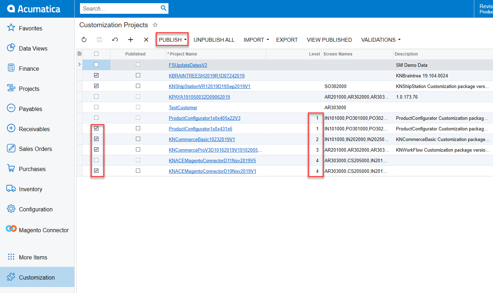
Task: Uncheck selection for KNACEMagentoConnectorD19Nov2019V1
Action: 96,171
